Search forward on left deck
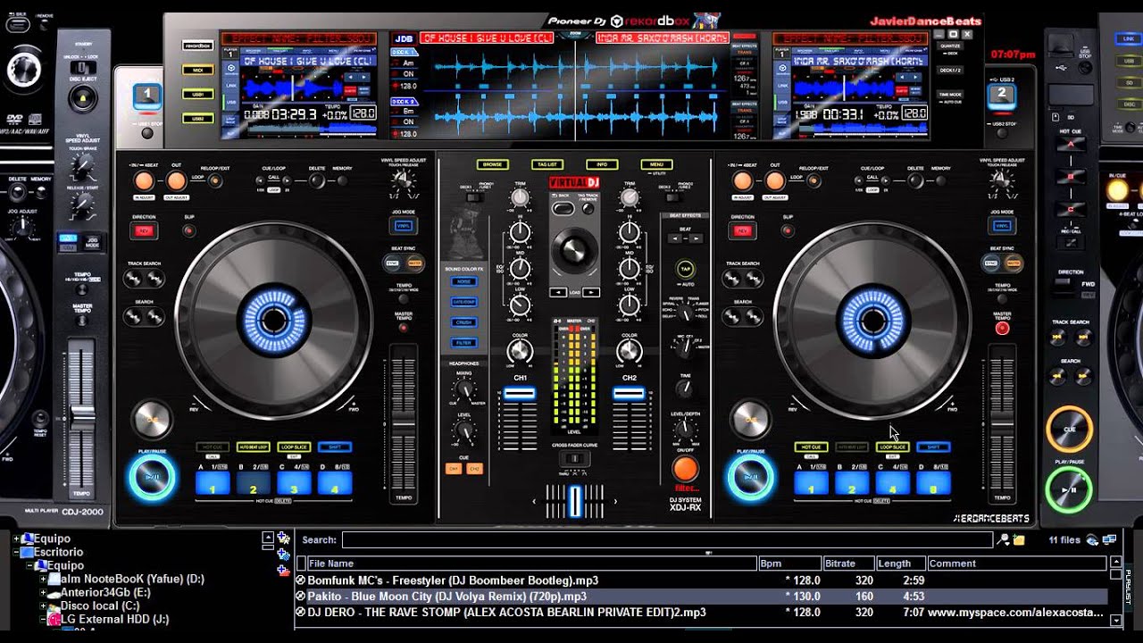This screenshot has height=643, width=1143. [x=156, y=317]
